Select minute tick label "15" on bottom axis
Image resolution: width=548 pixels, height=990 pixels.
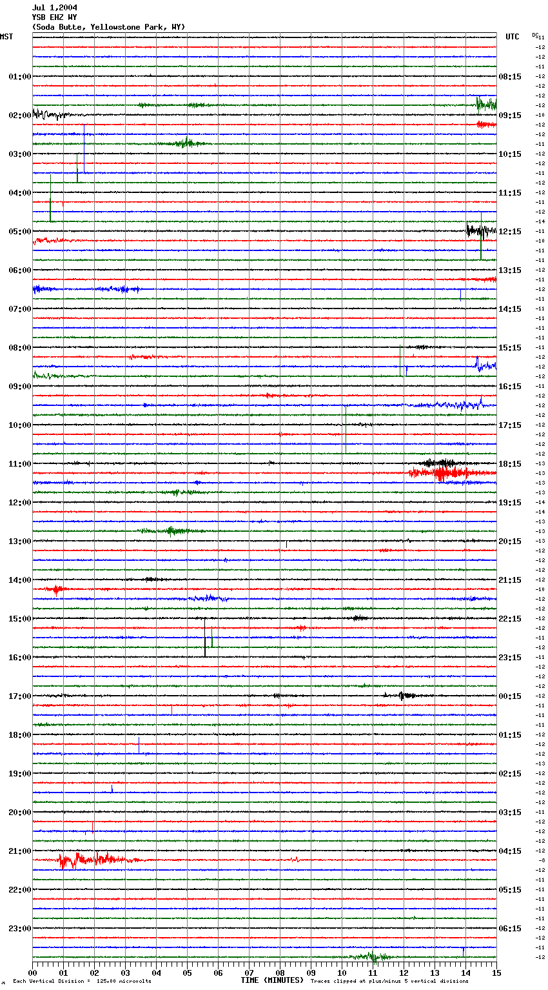(496, 973)
